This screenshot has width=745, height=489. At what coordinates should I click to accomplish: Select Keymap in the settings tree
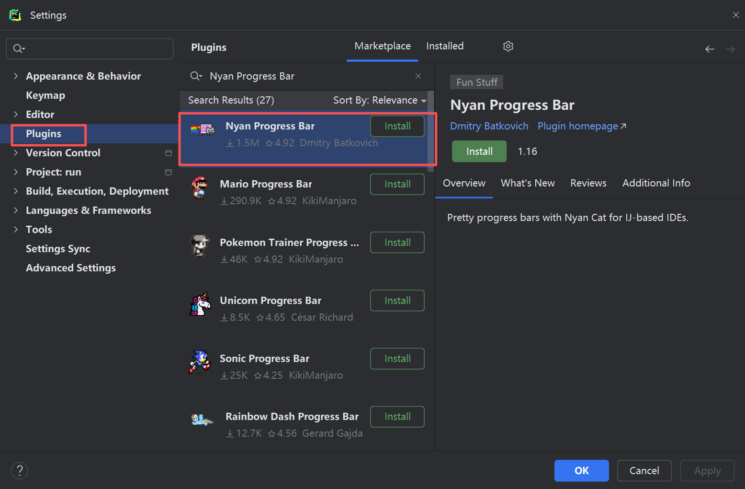(45, 95)
